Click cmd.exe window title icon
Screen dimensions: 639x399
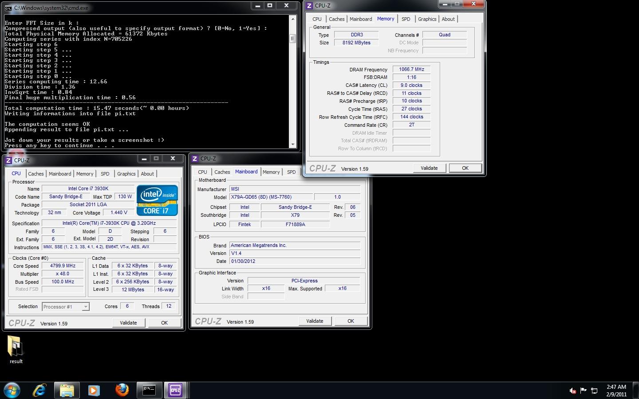pos(8,8)
